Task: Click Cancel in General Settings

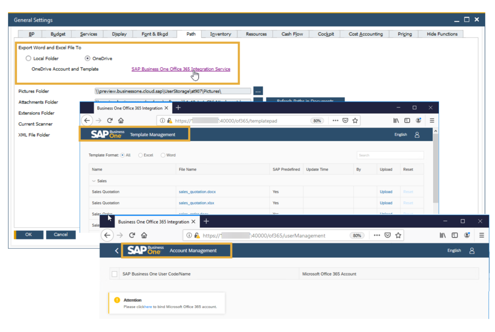Action: pyautogui.click(x=61, y=235)
